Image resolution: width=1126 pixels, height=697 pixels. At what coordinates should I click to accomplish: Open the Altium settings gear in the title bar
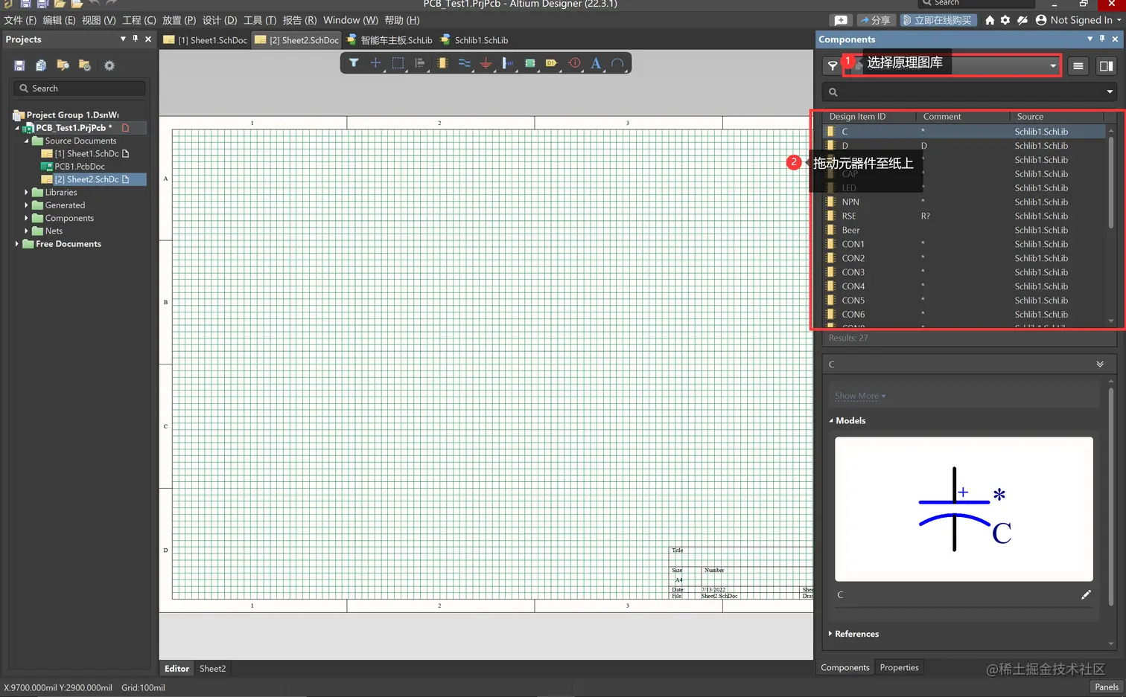(x=1005, y=20)
